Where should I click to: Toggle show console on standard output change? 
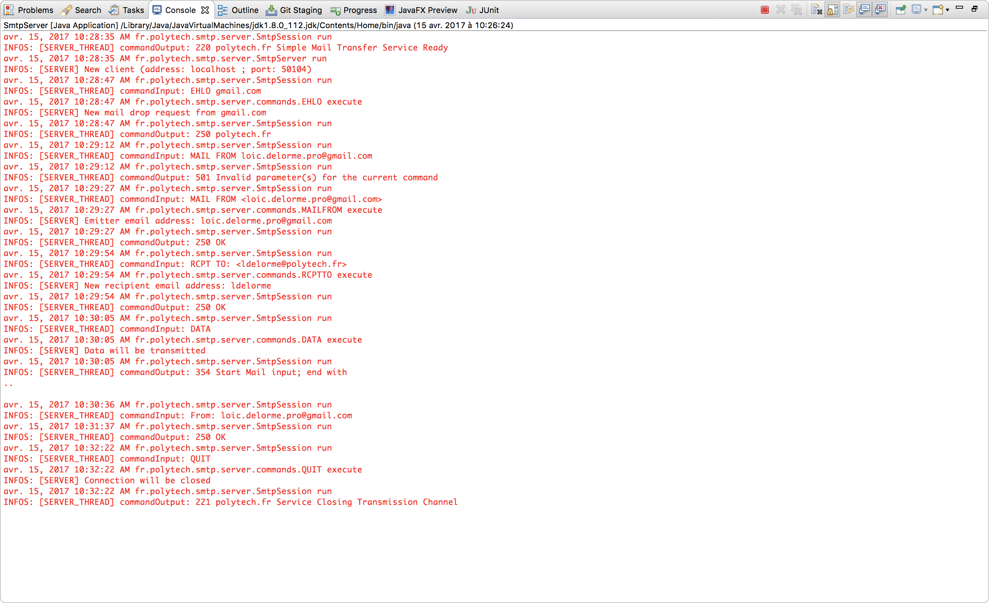[x=864, y=10]
